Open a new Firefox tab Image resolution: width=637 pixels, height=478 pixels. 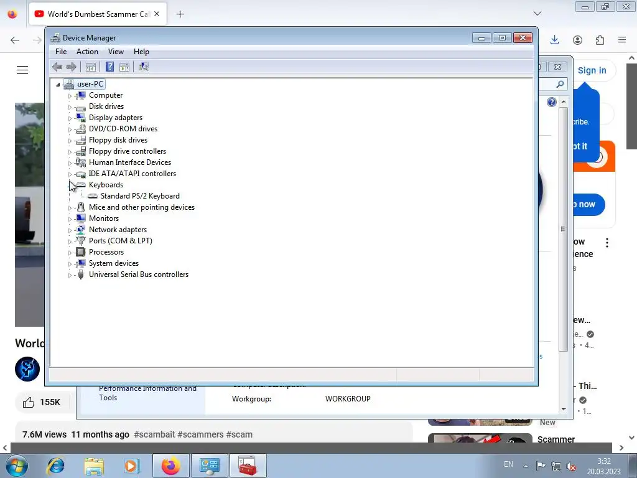(x=180, y=14)
